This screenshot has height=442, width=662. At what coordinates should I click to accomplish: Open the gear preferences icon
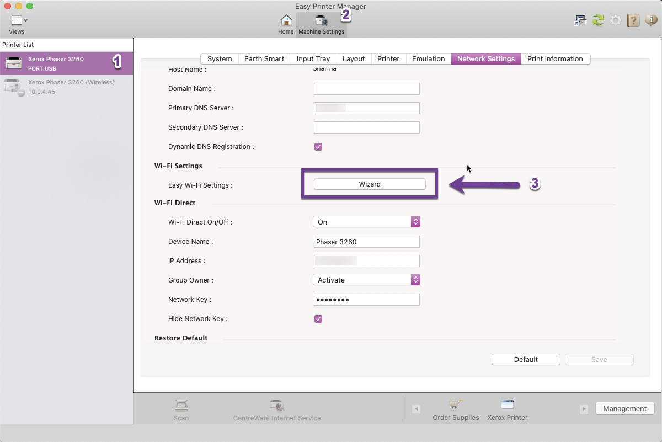pos(616,20)
